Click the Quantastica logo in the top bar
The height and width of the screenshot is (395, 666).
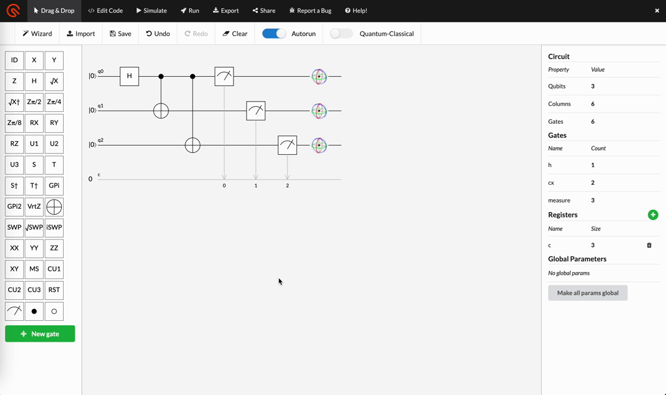(x=13, y=10)
